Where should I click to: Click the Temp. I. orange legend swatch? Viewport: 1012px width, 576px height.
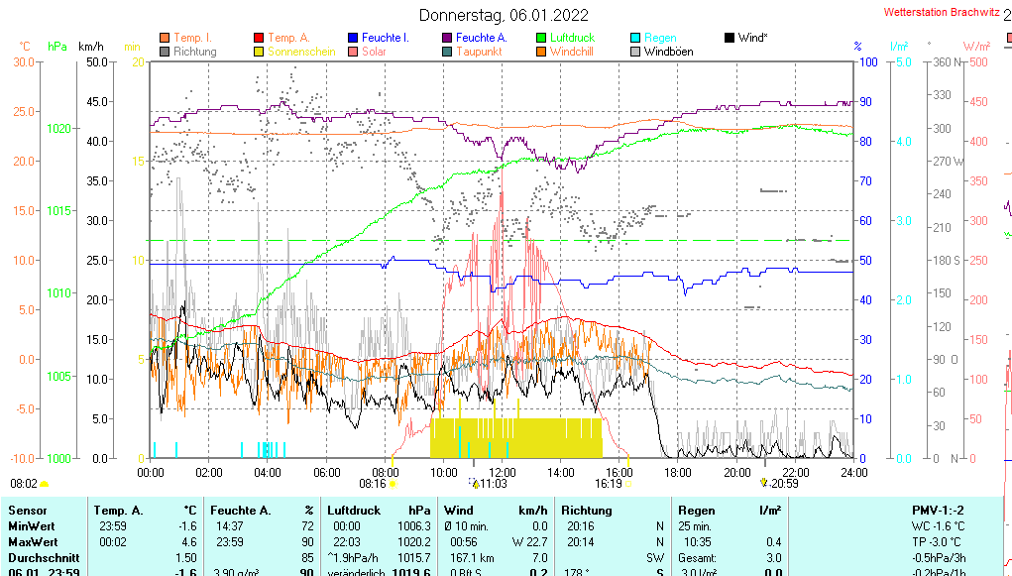click(x=165, y=38)
